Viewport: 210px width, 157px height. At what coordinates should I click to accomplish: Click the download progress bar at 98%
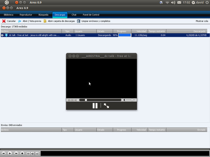pyautogui.click(x=125, y=35)
